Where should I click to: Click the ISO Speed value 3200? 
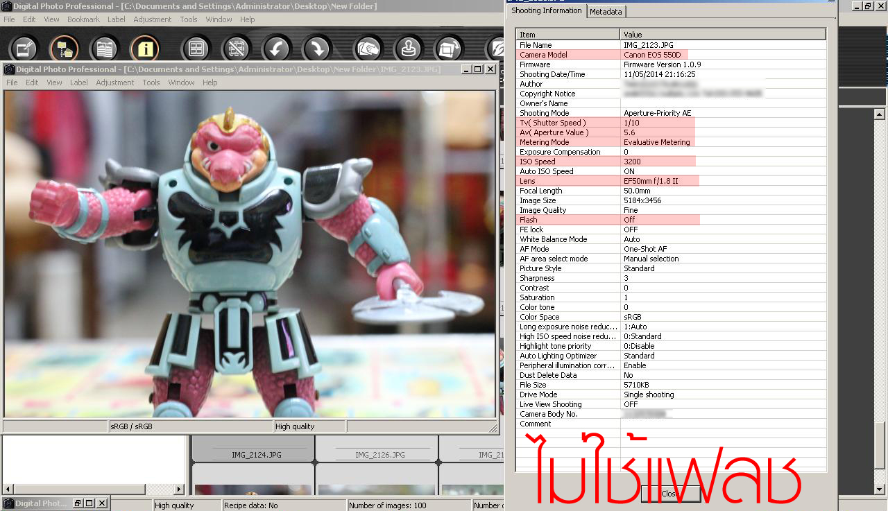(632, 162)
